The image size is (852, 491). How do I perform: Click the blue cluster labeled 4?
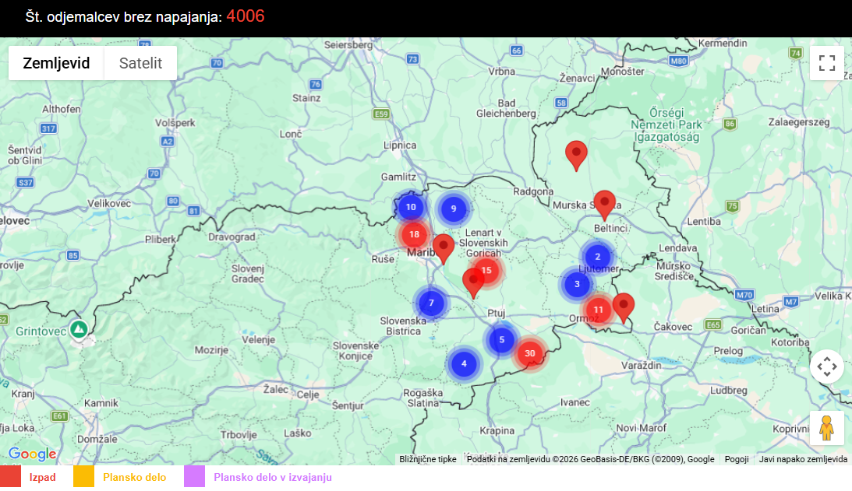464,362
